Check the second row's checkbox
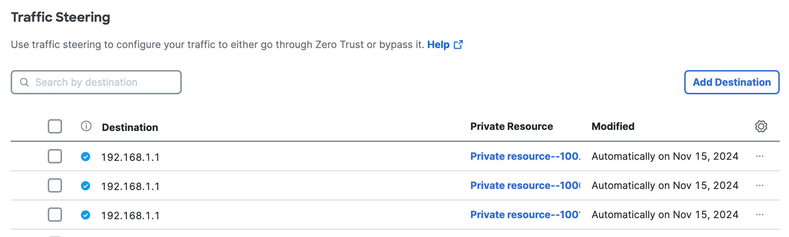789x237 pixels. [x=55, y=185]
